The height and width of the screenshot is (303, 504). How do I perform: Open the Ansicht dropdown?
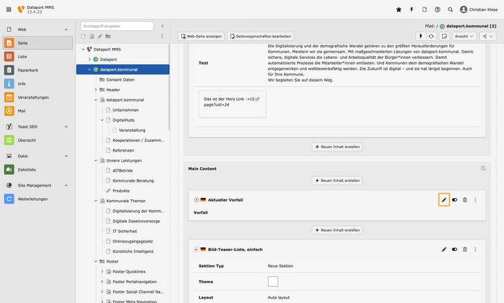point(464,36)
